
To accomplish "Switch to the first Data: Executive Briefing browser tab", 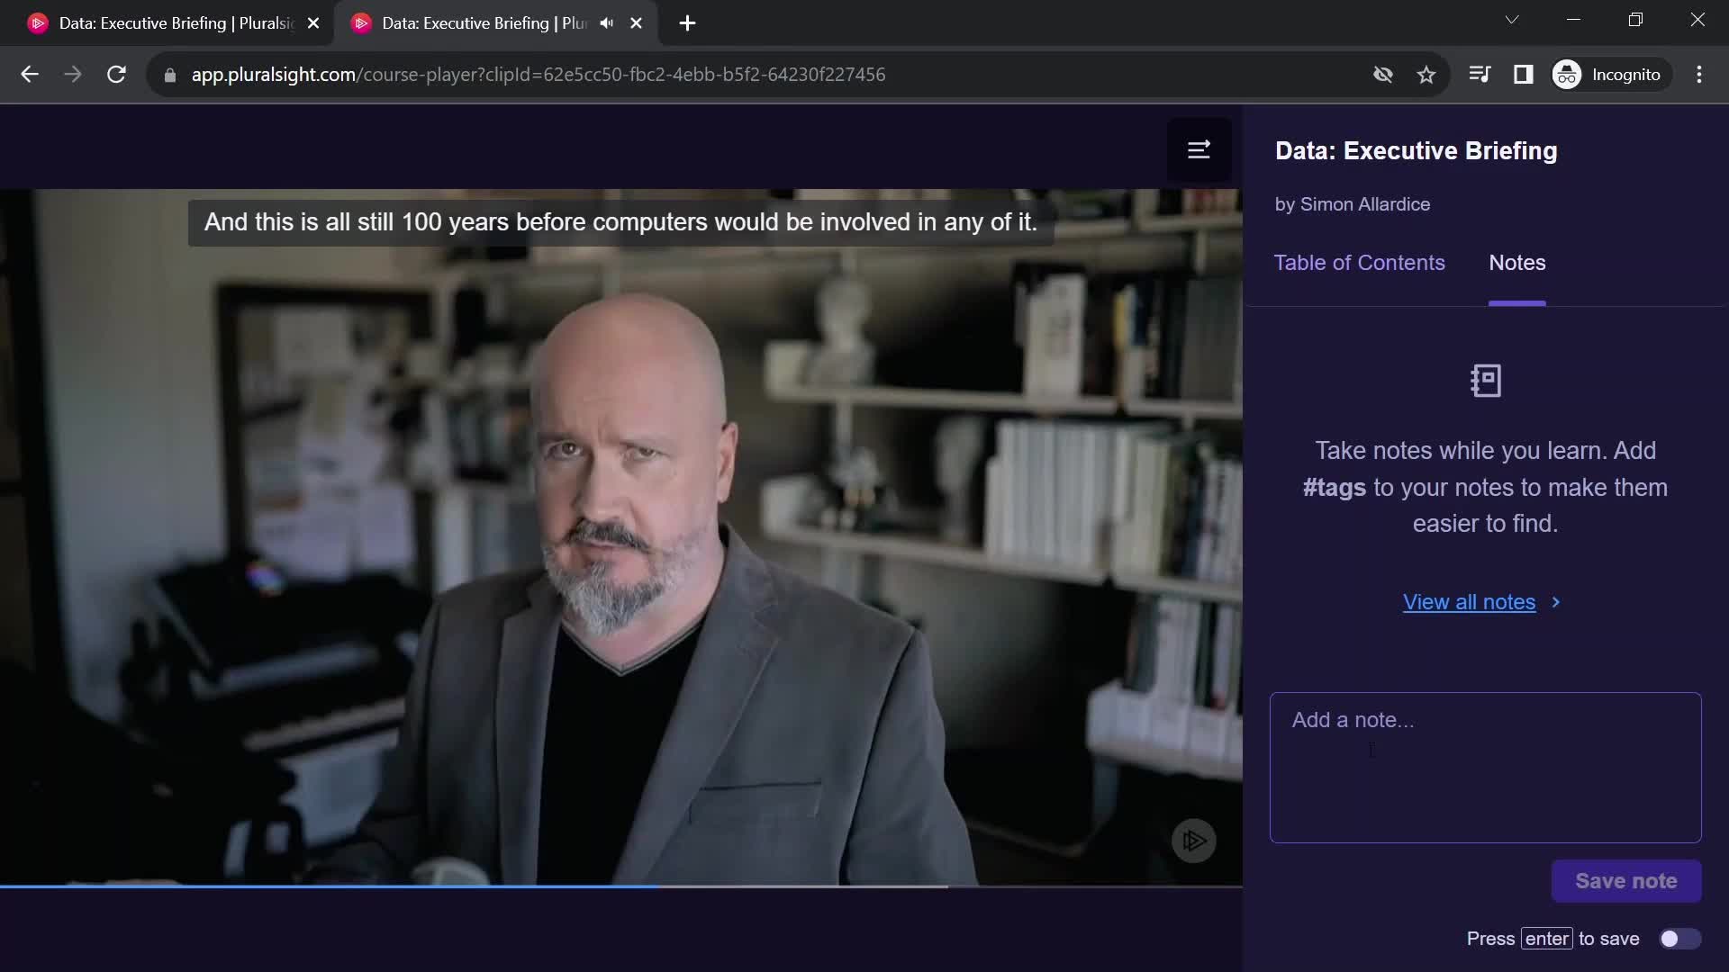I will click(169, 23).
